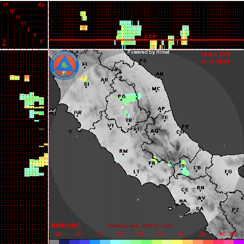Select the FG city label

228,171
